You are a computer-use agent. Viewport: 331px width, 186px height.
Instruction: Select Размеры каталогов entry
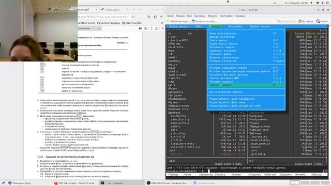pyautogui.click(x=246, y=61)
